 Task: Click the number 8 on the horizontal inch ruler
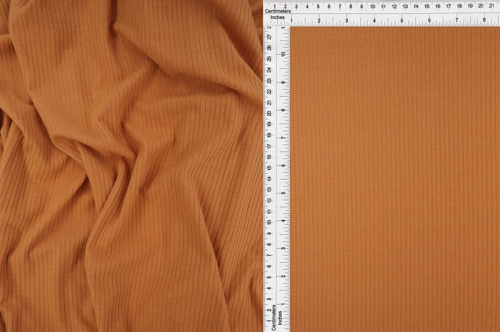(x=485, y=19)
